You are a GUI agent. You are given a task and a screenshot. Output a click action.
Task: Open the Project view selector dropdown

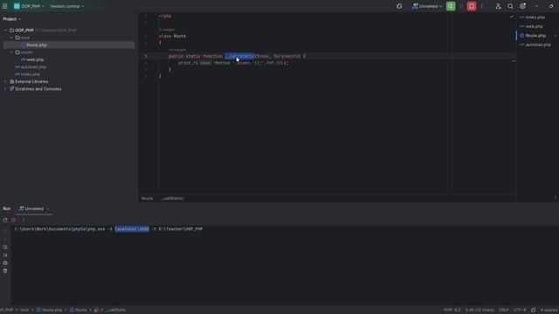click(x=11, y=19)
